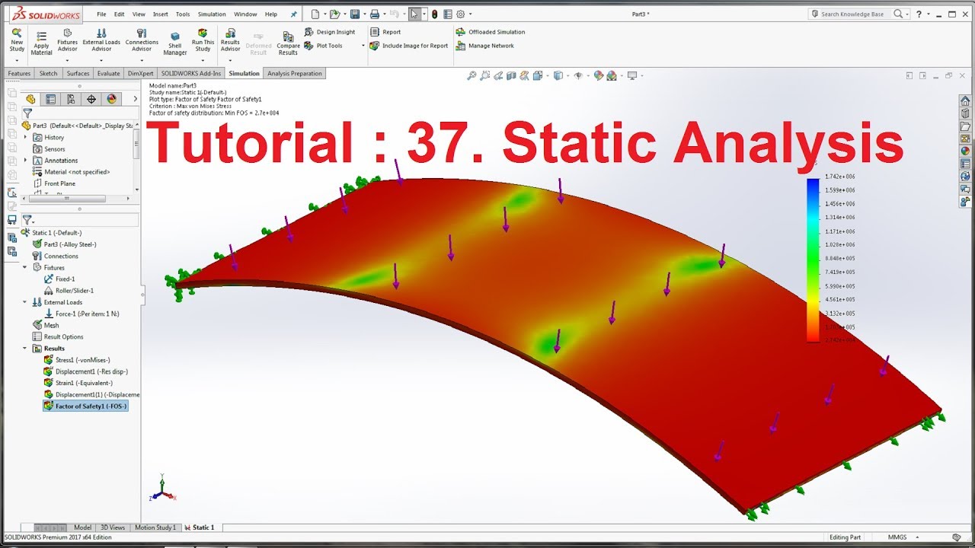Open Results Advisor
Viewport: 975px width, 548px height.
pos(230,40)
